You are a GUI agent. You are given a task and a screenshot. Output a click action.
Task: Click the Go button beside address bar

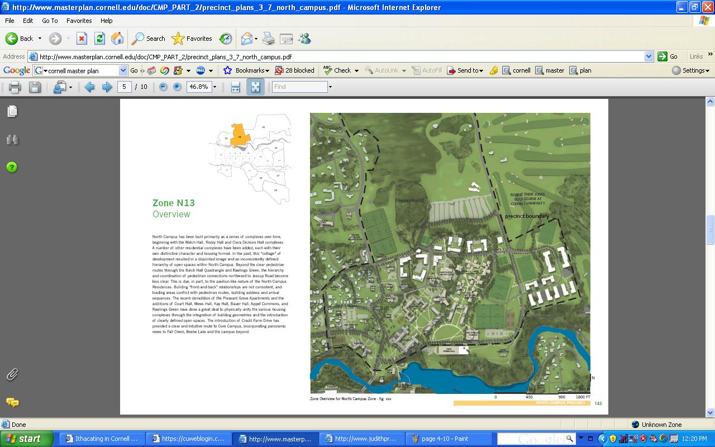coord(668,56)
